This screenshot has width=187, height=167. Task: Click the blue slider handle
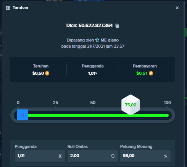(x=22, y=115)
